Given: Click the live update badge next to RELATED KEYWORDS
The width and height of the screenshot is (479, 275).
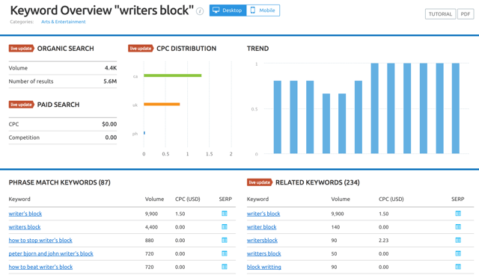Looking at the screenshot, I should [260, 182].
